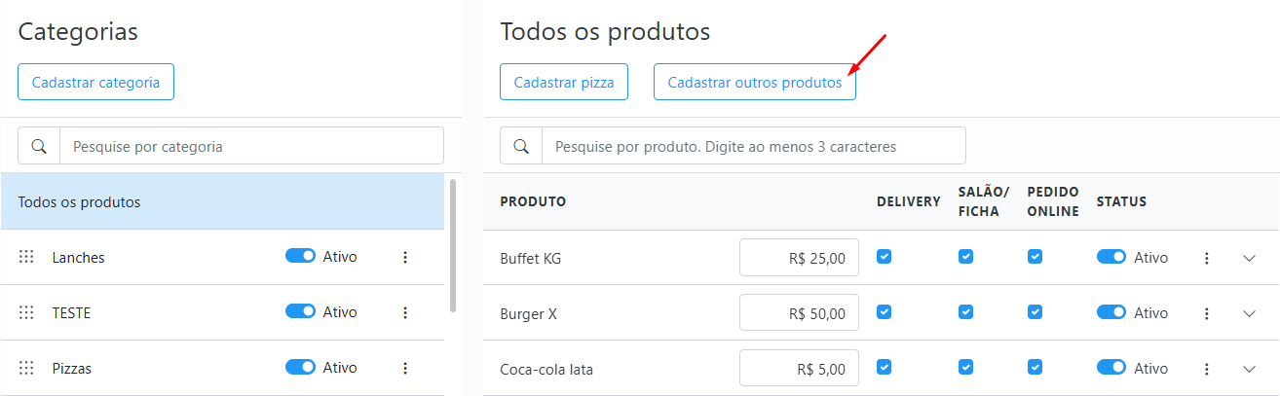
Task: Open the Coca-cola lata three-dot menu
Action: pyautogui.click(x=1206, y=370)
